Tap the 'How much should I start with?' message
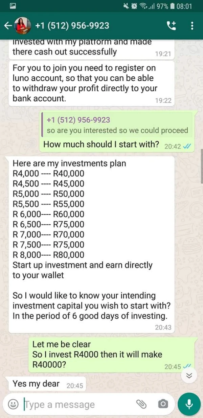203x418 pixels. (101, 144)
